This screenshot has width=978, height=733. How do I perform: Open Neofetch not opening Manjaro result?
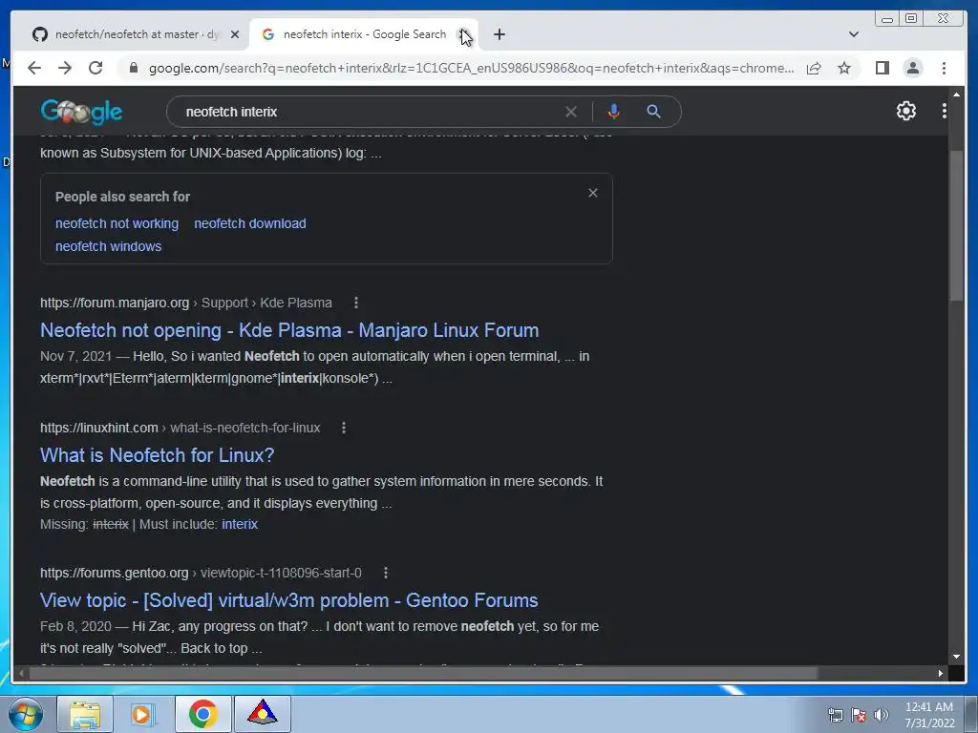tap(289, 330)
